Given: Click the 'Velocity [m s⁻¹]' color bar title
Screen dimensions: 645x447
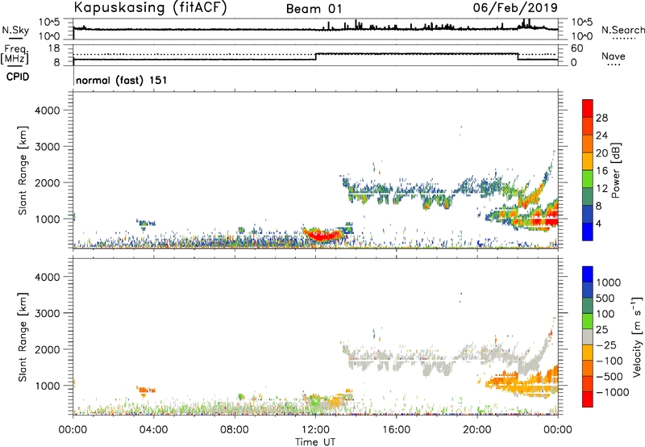Looking at the screenshot, I should pos(637,336).
